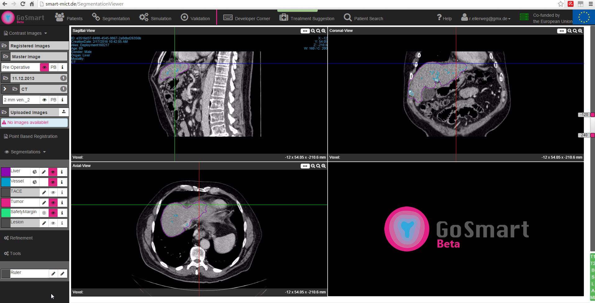Click the Sagittal-View horizontal arrows button
The width and height of the screenshot is (595, 303).
pyautogui.click(x=305, y=31)
